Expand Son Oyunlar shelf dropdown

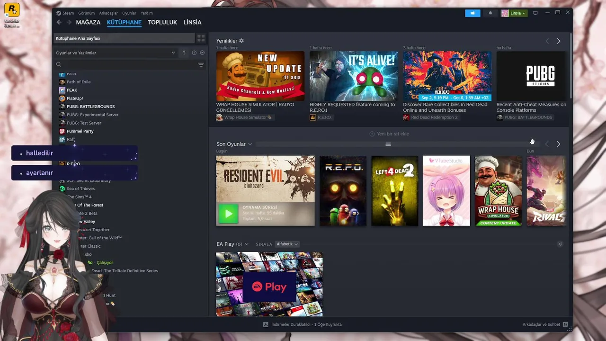(250, 144)
